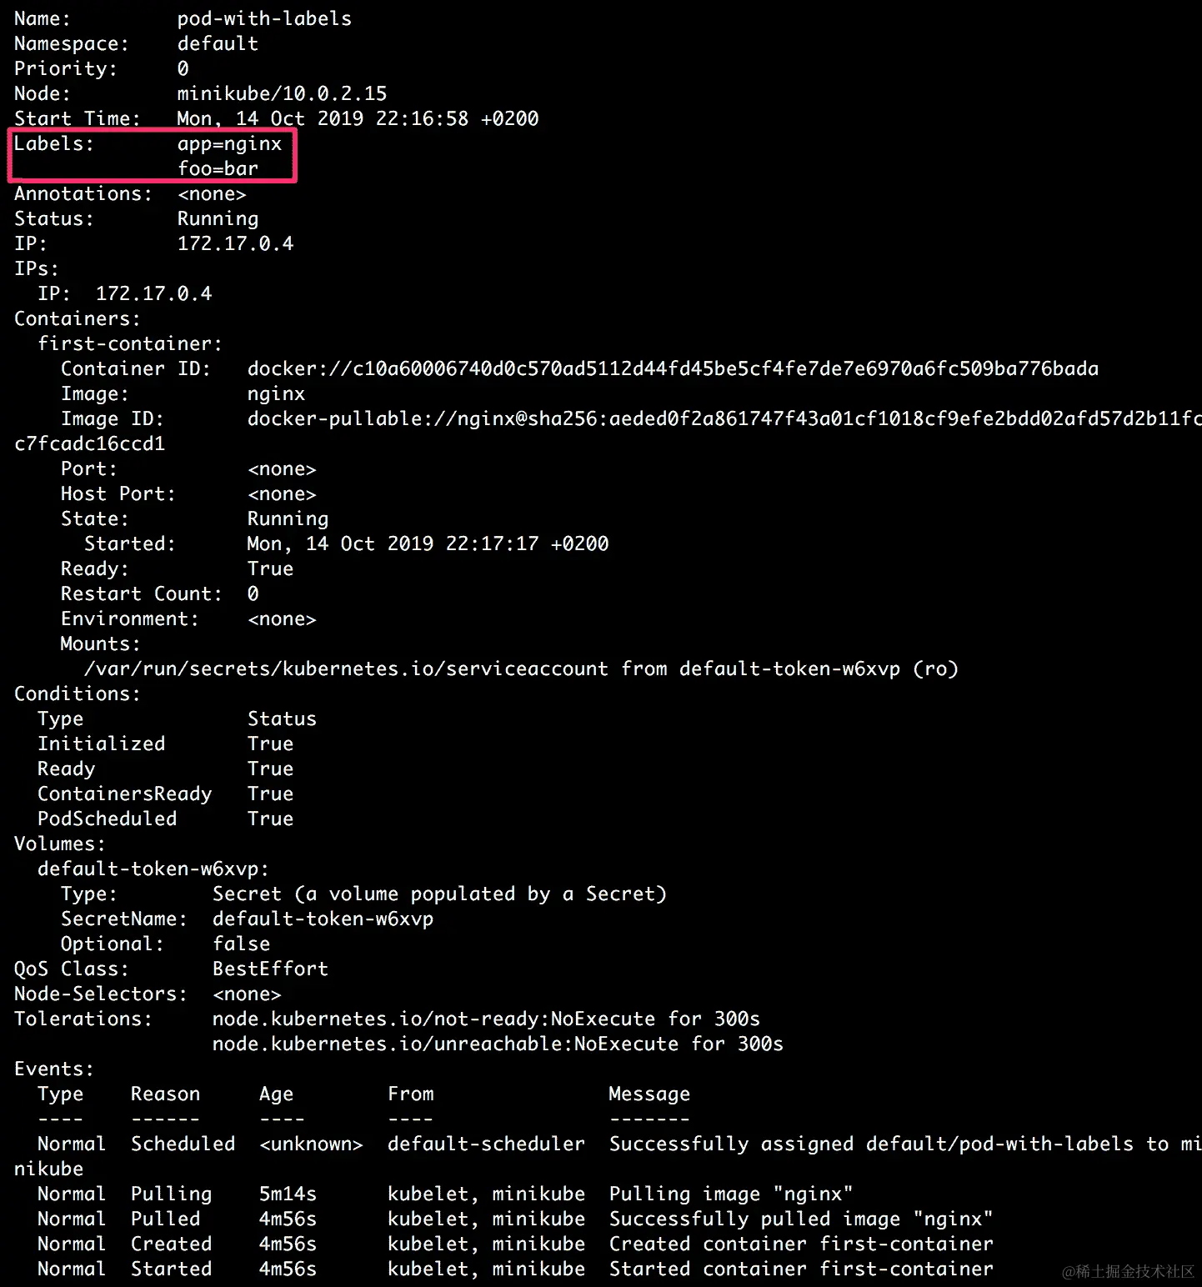Click the message 'Started container first-container'
The height and width of the screenshot is (1287, 1202).
click(x=801, y=1269)
